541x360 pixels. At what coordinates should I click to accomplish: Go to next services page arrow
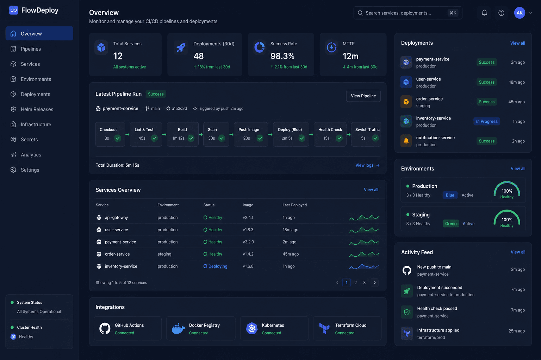point(375,283)
